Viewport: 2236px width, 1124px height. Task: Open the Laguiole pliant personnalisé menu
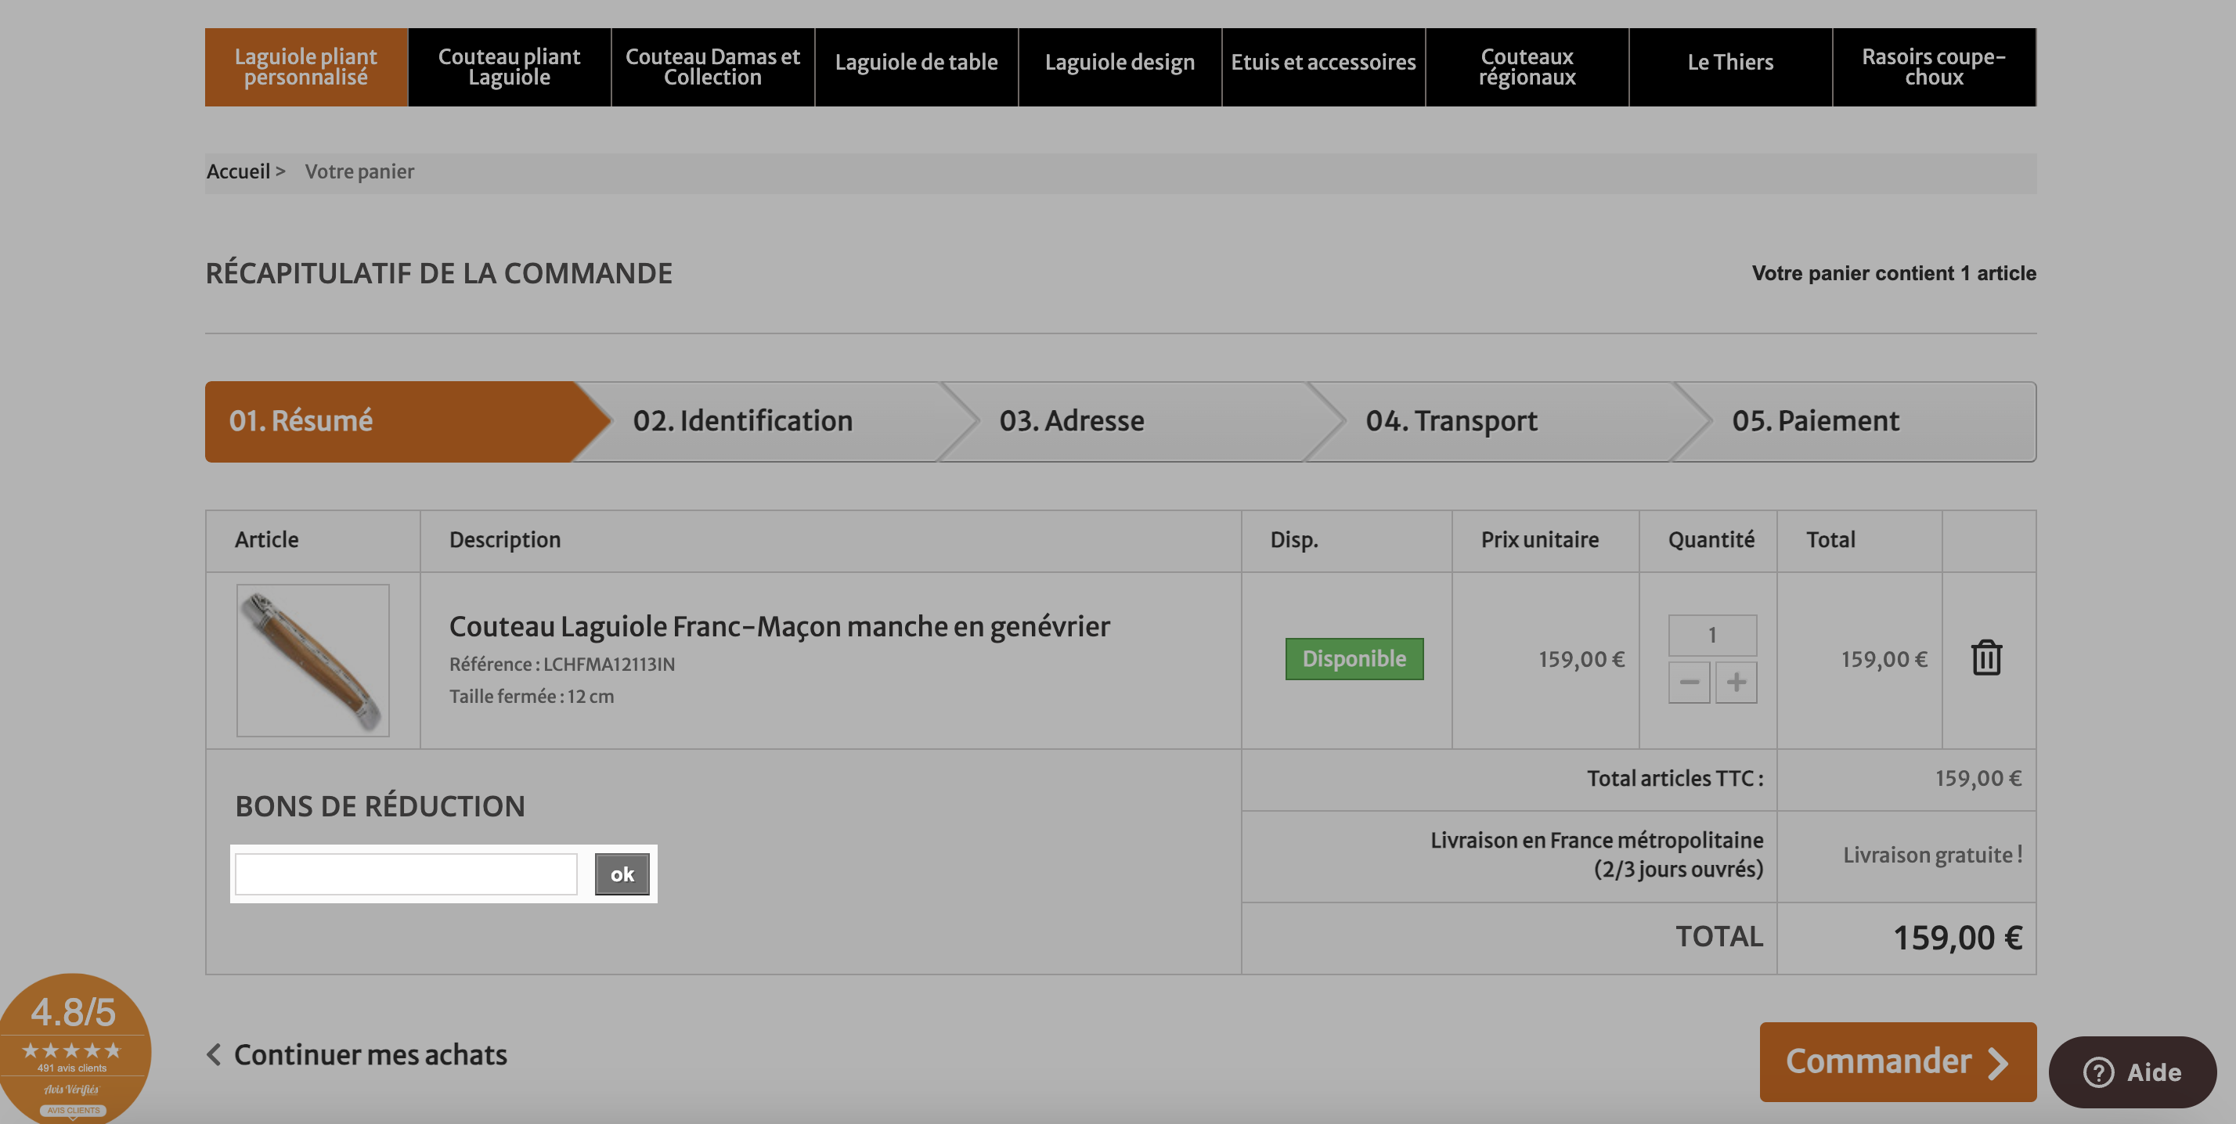(305, 67)
